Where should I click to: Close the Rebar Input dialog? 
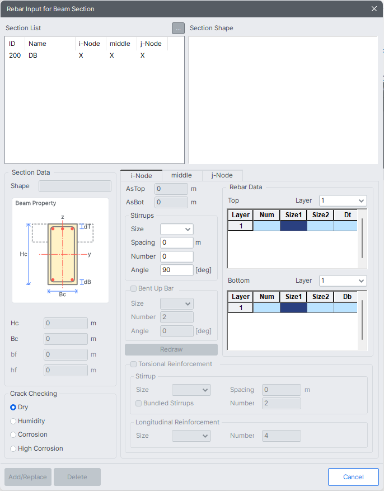(374, 9)
